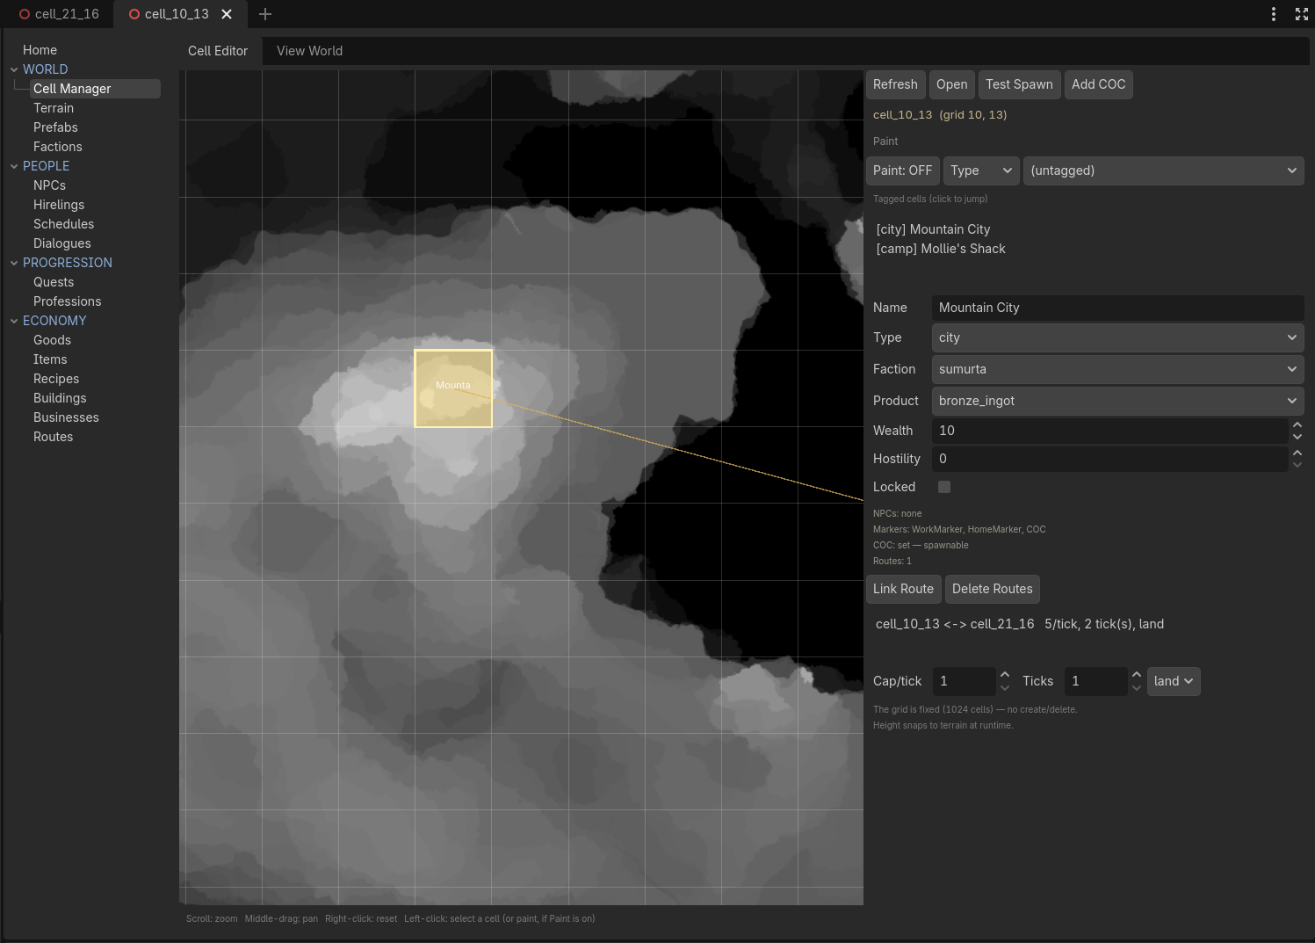
Task: Open Goods page
Action: [52, 340]
